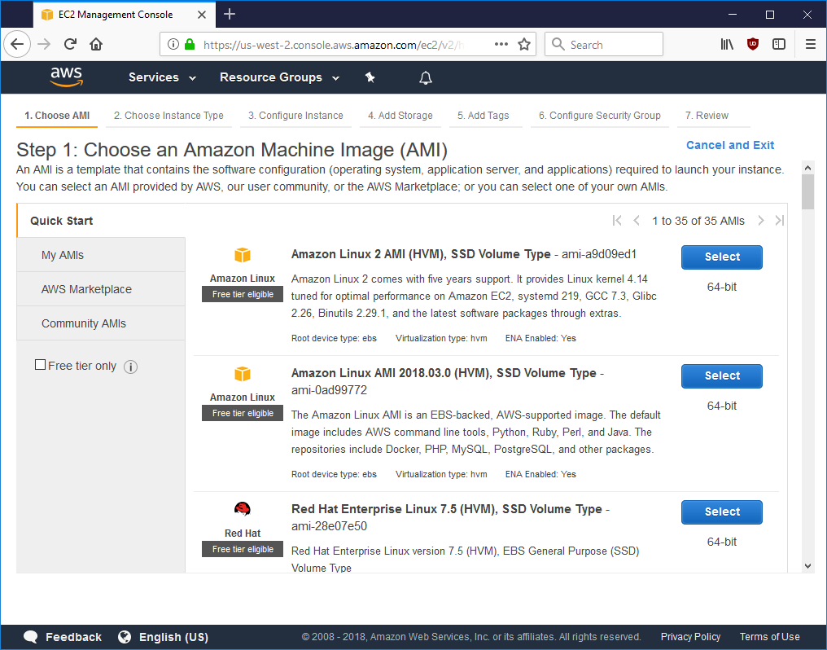Click the Feedback speech bubble icon
The width and height of the screenshot is (827, 650).
[30, 637]
